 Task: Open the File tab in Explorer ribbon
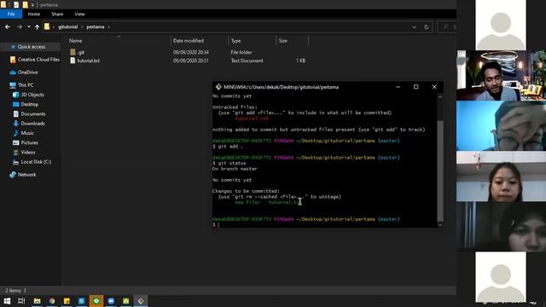coord(11,14)
